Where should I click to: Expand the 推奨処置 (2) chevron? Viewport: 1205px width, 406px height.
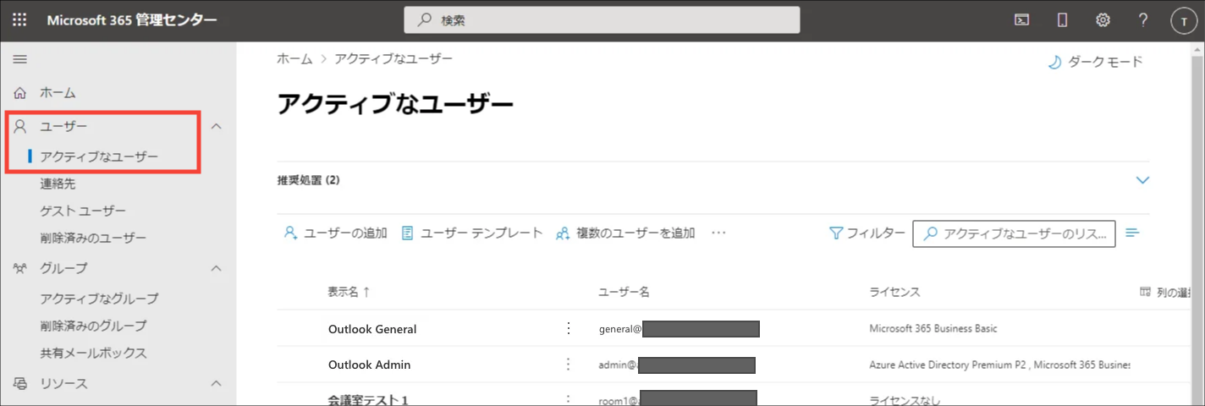coord(1142,180)
